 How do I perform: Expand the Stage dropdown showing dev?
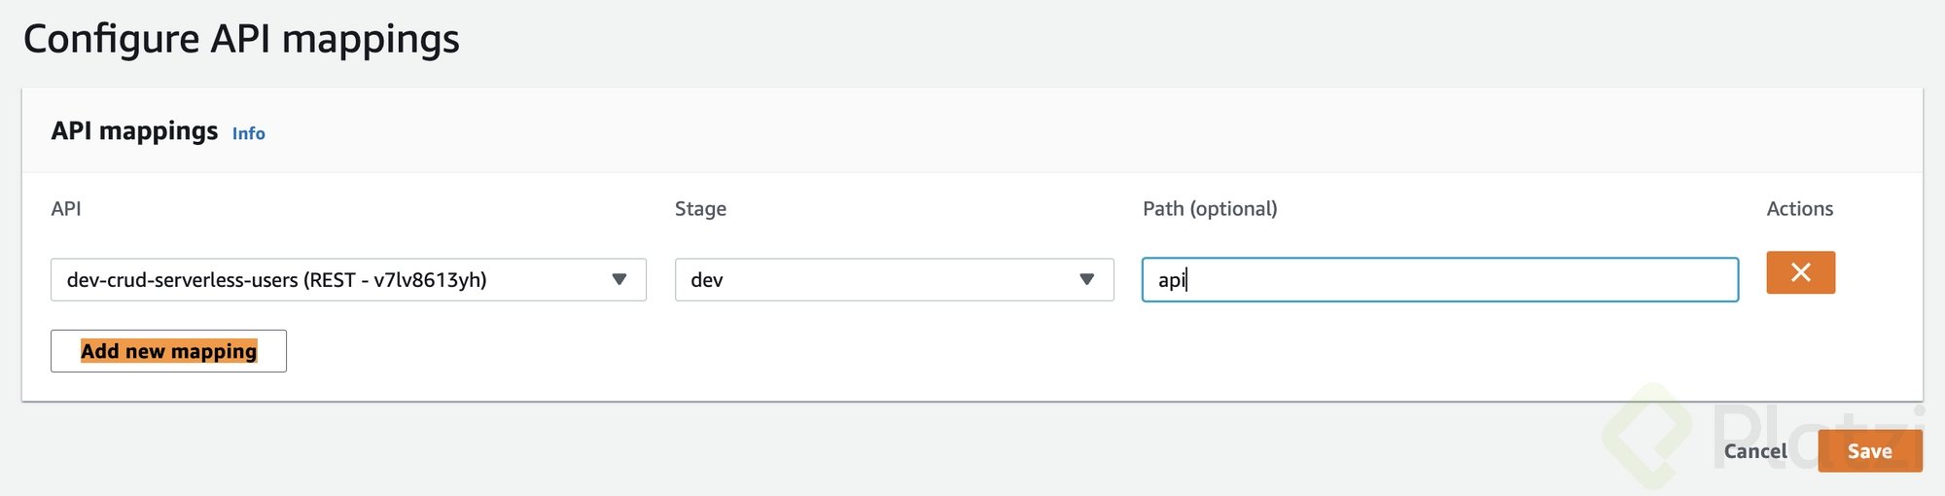coord(894,279)
